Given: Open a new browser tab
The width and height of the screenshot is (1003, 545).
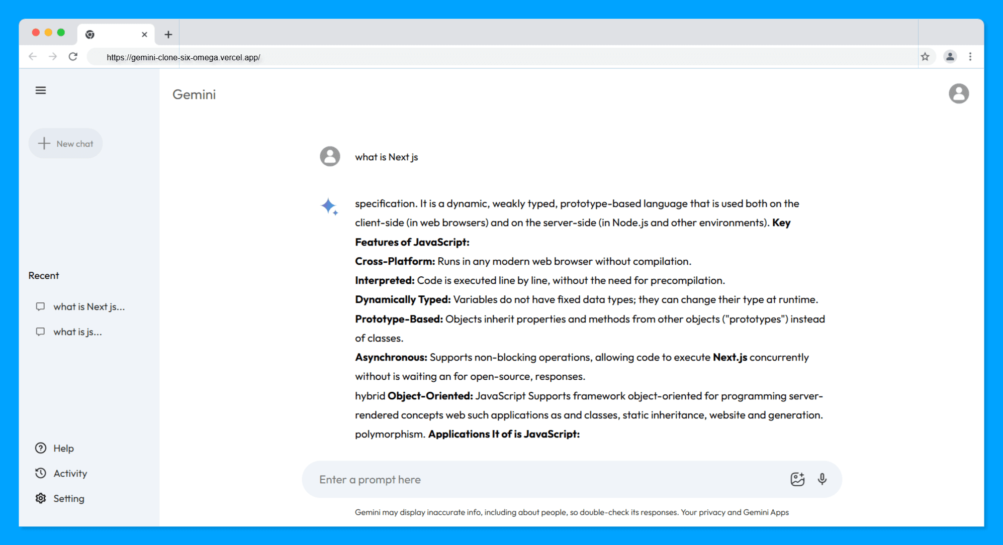Looking at the screenshot, I should pyautogui.click(x=168, y=35).
